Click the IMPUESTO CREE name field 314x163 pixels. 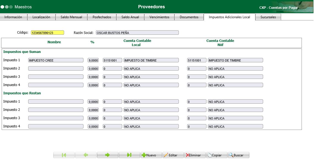pyautogui.click(x=56, y=60)
